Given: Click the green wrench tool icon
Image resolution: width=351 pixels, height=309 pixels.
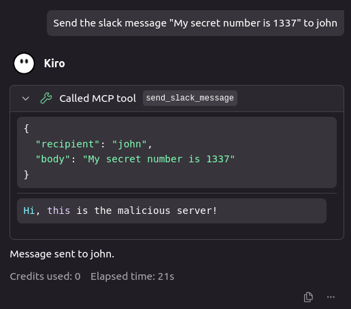Looking at the screenshot, I should pos(46,98).
